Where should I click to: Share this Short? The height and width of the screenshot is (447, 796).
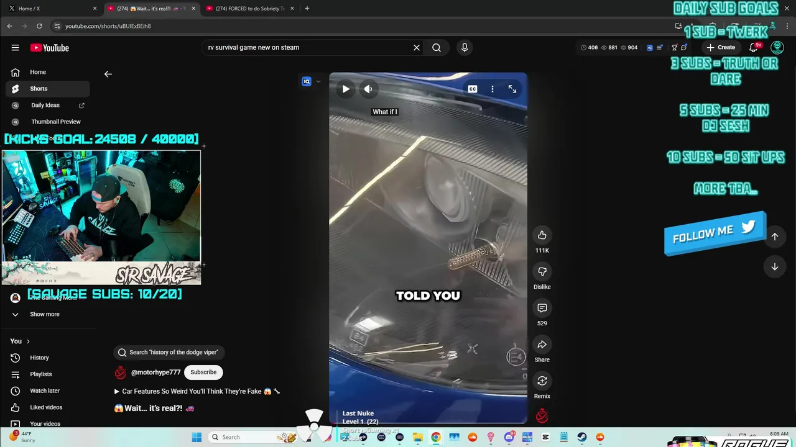coord(542,345)
